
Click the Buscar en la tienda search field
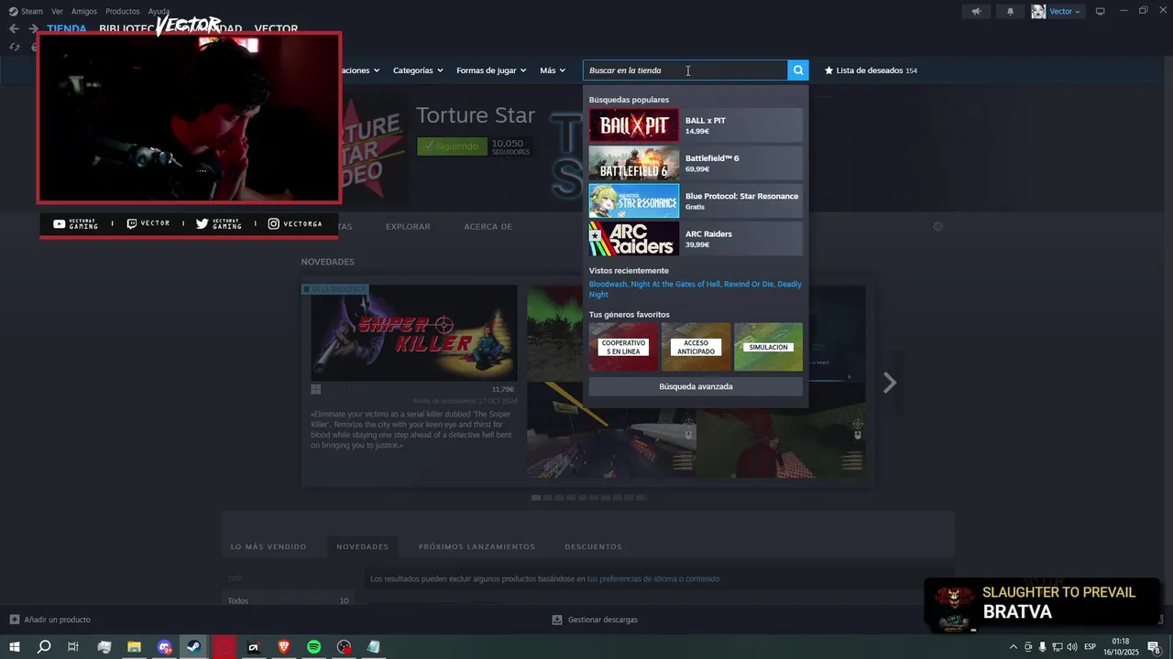(x=685, y=70)
